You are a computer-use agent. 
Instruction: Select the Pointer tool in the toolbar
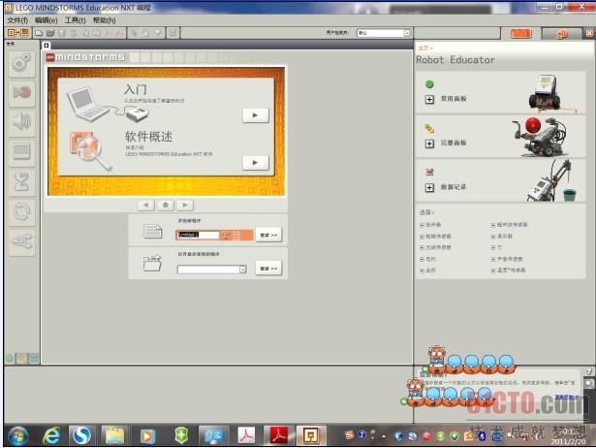[x=134, y=33]
